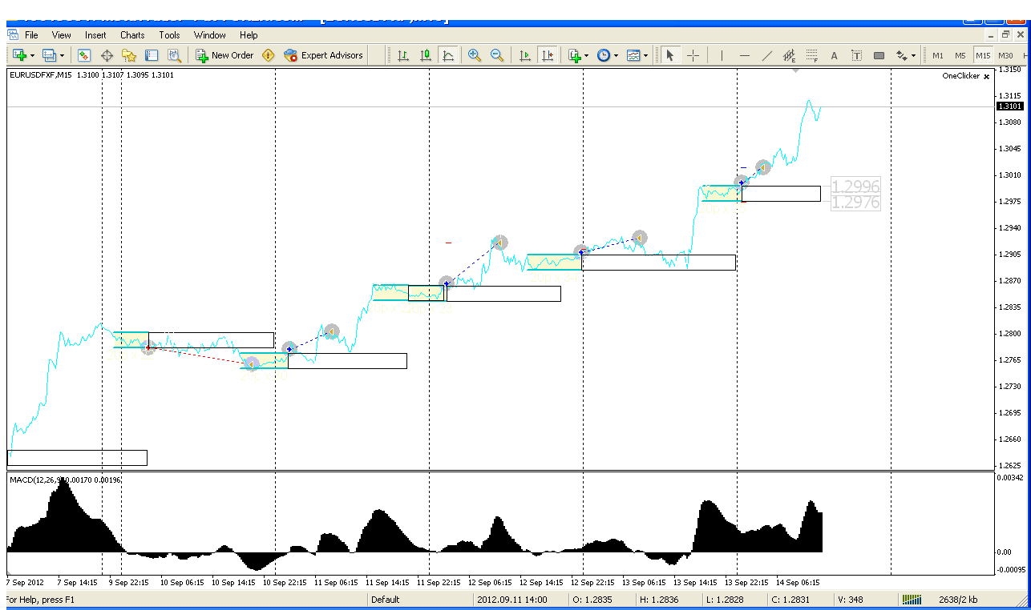Screen dimensions: 1031x610
Task: Expand the periodicity clock dropdown
Action: coord(616,55)
